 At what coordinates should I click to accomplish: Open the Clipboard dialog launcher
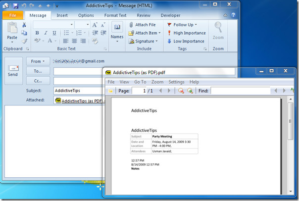[27, 49]
